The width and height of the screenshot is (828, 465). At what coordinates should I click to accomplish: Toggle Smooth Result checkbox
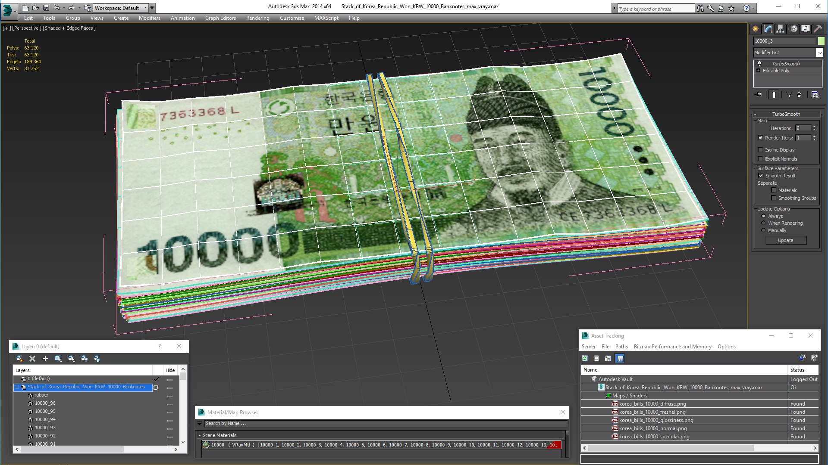coord(761,176)
